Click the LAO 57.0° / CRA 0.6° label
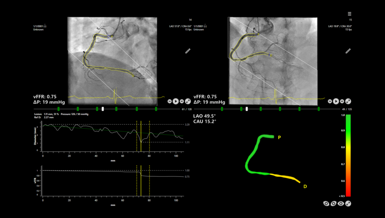 click(x=181, y=26)
